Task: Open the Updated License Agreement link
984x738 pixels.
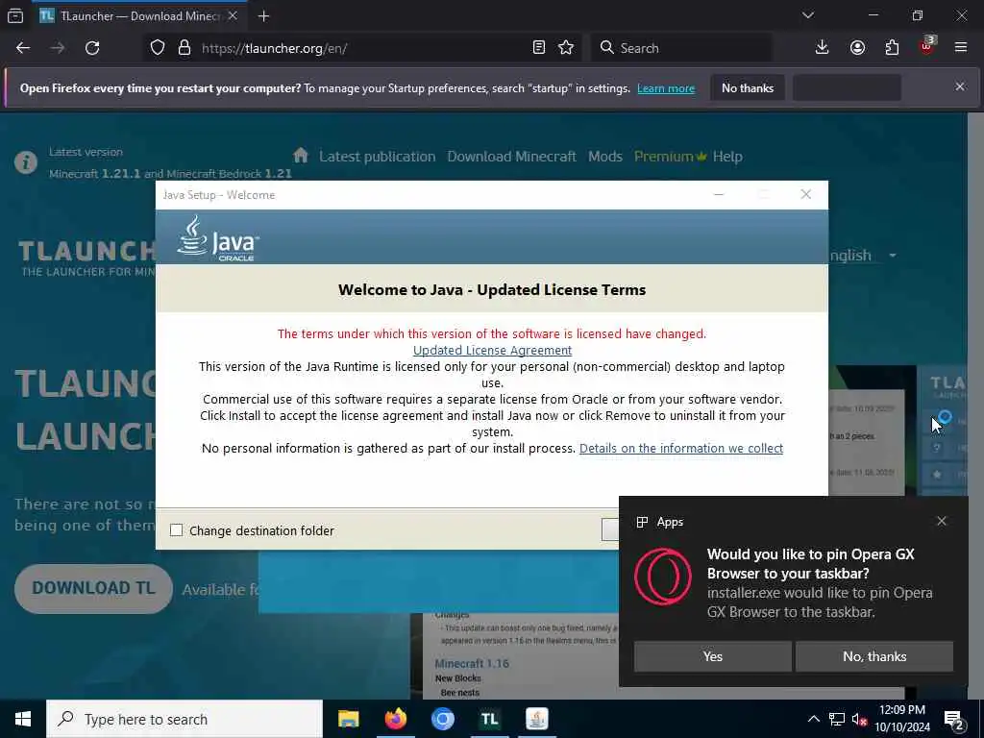Action: click(x=492, y=350)
